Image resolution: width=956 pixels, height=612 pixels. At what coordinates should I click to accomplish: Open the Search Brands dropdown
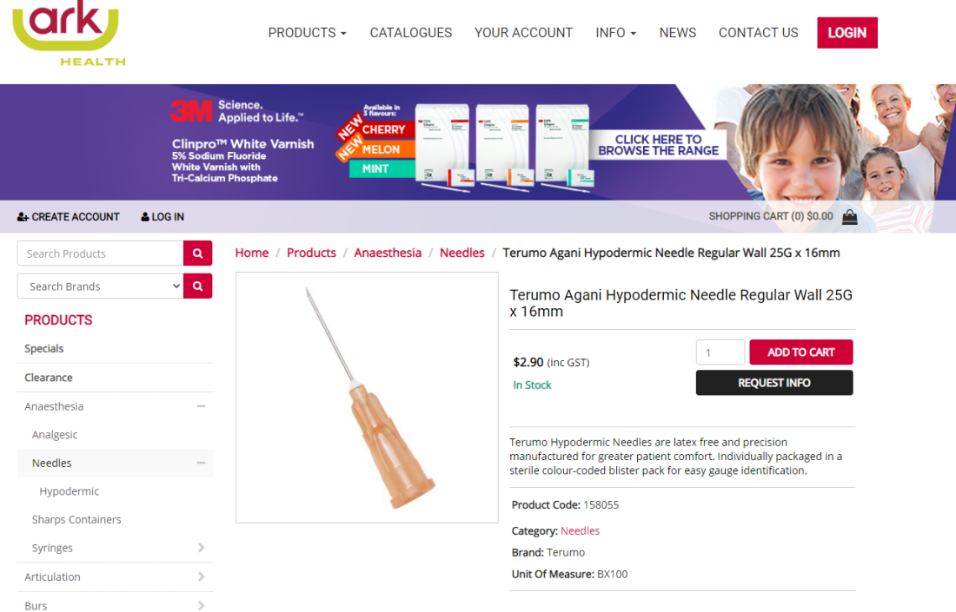pos(101,286)
